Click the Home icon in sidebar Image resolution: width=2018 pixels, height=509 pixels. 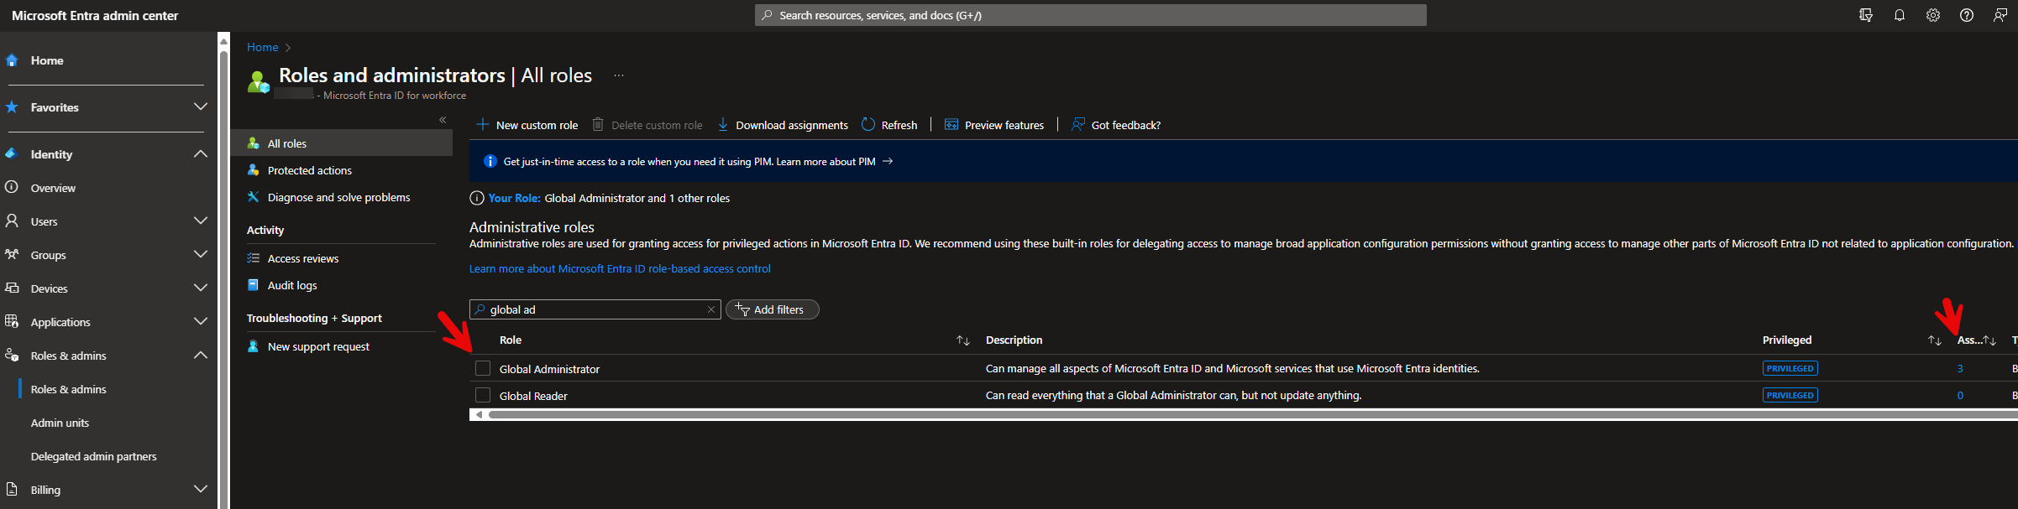point(12,60)
